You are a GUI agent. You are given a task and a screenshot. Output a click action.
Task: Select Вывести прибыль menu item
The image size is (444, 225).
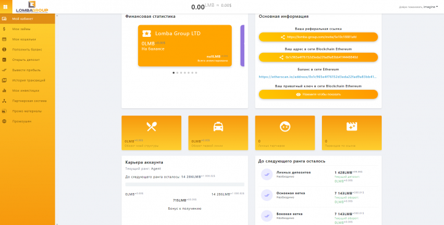pyautogui.click(x=28, y=70)
